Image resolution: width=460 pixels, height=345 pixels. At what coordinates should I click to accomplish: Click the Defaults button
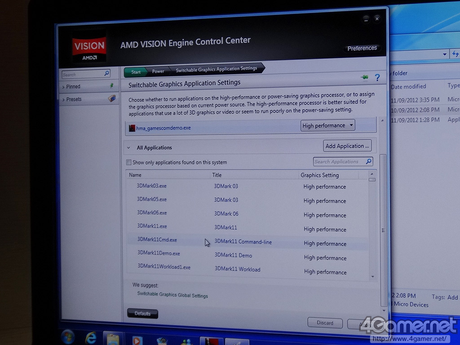(x=142, y=314)
